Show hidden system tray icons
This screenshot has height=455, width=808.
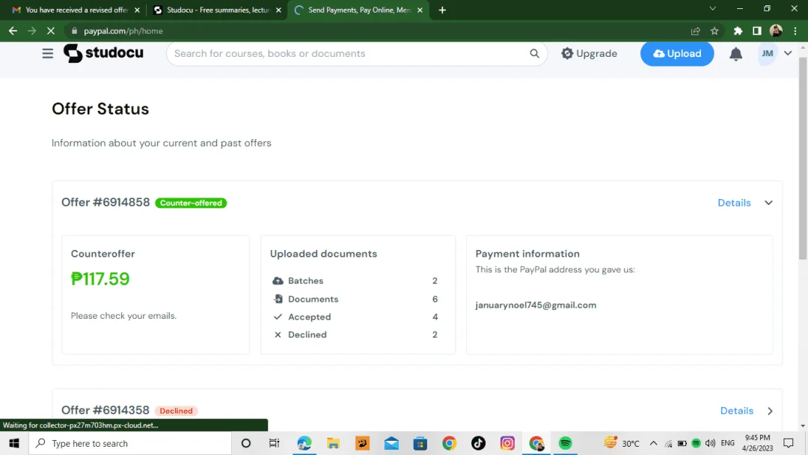(x=653, y=443)
